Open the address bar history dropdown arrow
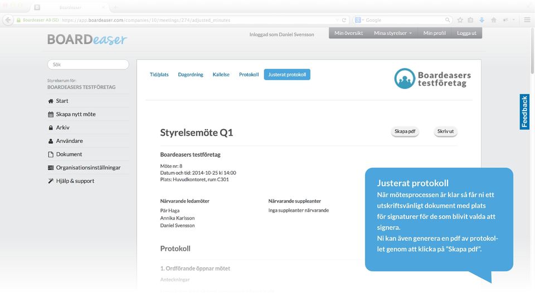This screenshot has width=535, height=293. click(337, 20)
